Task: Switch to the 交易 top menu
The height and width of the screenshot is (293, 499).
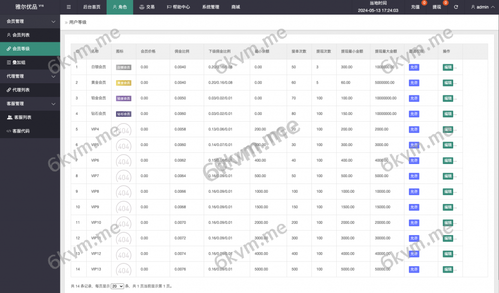Action: [147, 7]
